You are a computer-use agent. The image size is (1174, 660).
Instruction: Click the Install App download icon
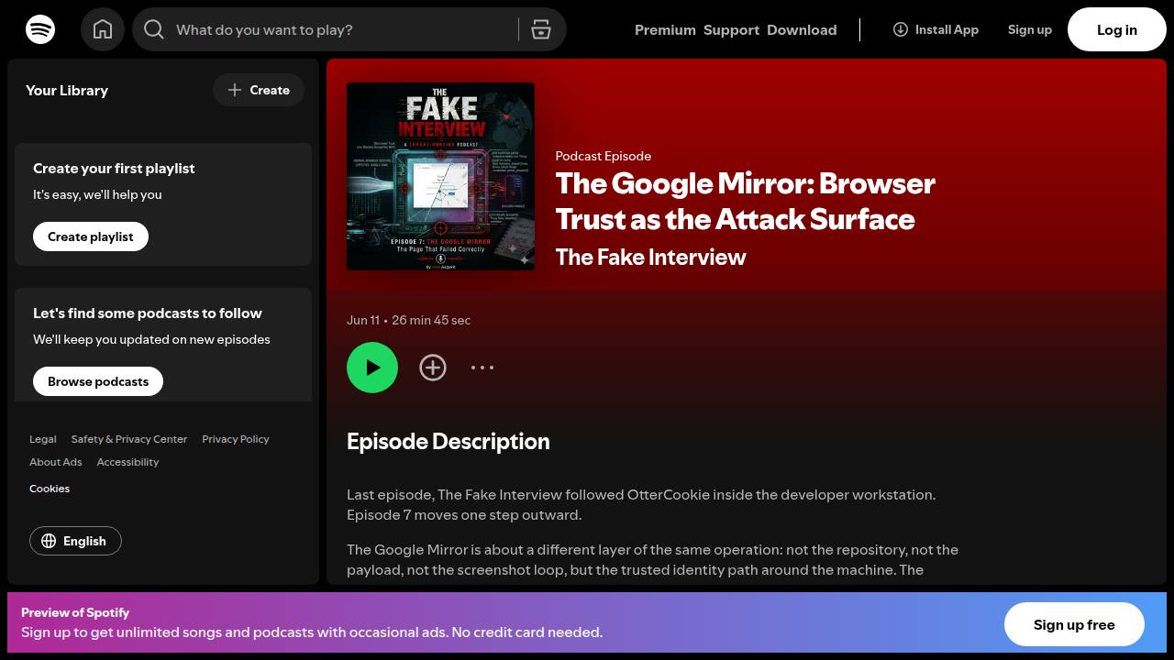pyautogui.click(x=901, y=29)
